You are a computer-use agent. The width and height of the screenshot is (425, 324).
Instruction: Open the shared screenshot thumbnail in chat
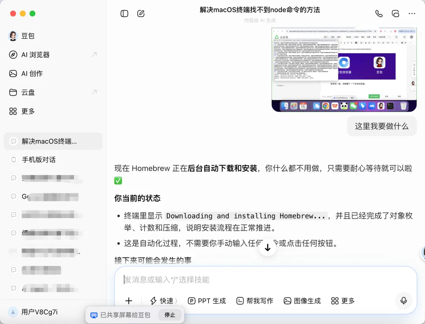(344, 69)
